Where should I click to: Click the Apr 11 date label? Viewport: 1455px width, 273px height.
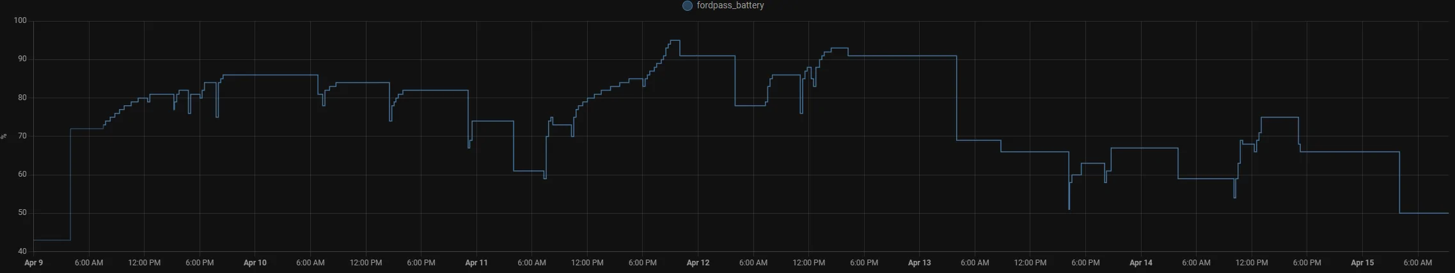[x=476, y=262]
